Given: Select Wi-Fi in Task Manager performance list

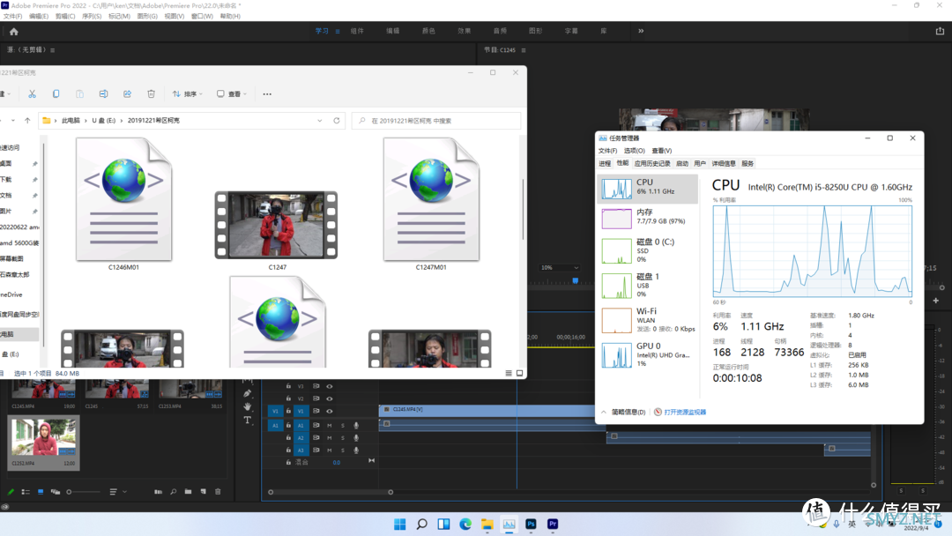Looking at the screenshot, I should point(648,321).
